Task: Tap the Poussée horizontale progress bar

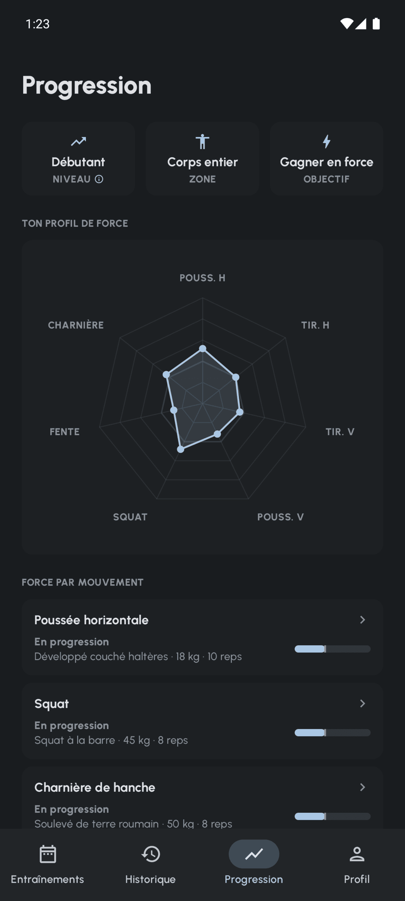Action: coord(333,649)
